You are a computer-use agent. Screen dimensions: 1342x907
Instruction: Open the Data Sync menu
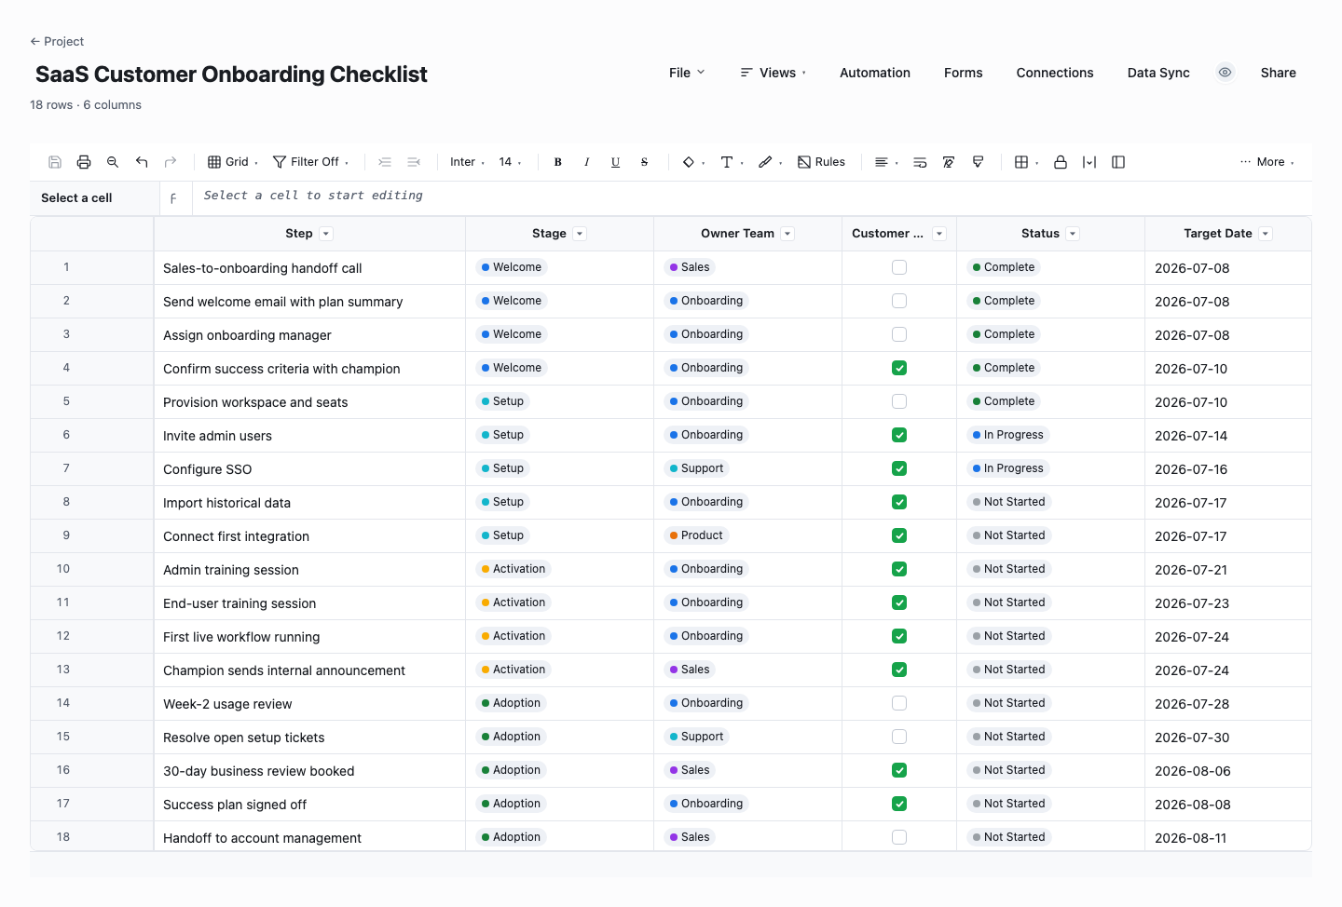(1158, 73)
